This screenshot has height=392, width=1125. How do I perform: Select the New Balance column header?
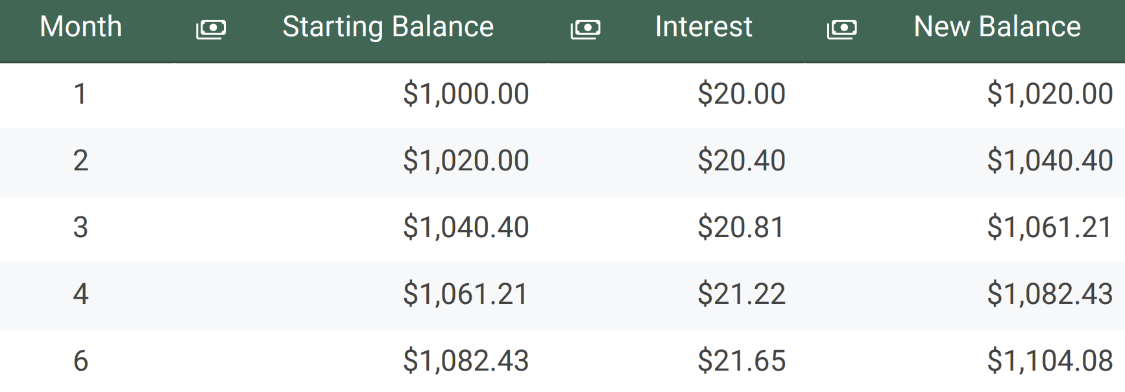(997, 27)
